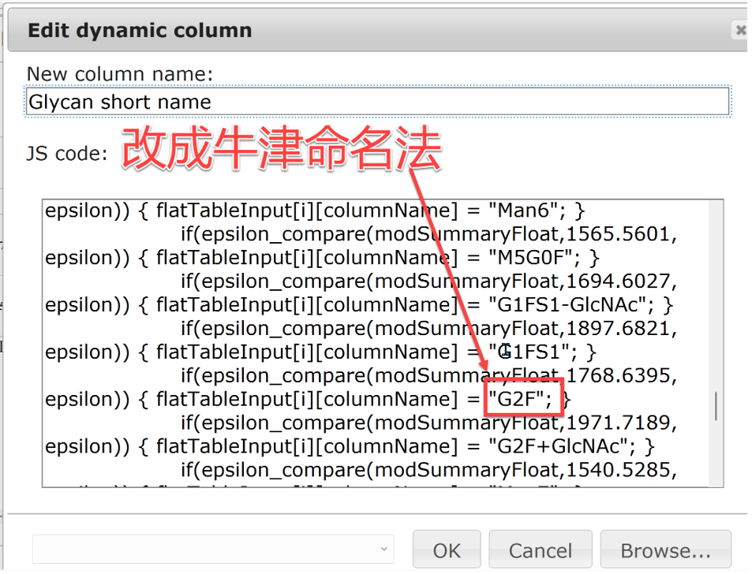Confirm changes with the OK button
This screenshot has height=574, width=752.
(447, 550)
